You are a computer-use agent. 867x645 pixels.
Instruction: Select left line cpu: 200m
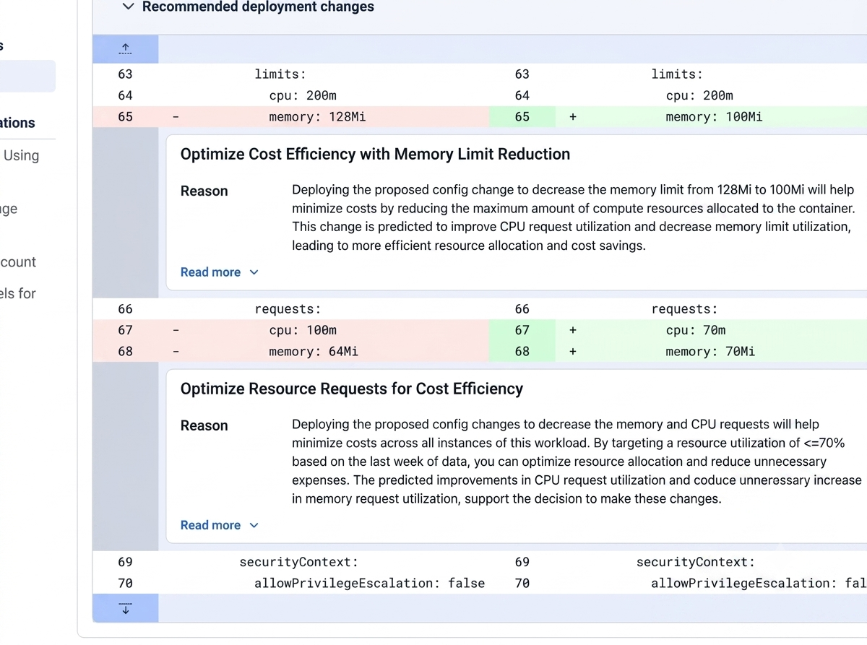(x=303, y=95)
